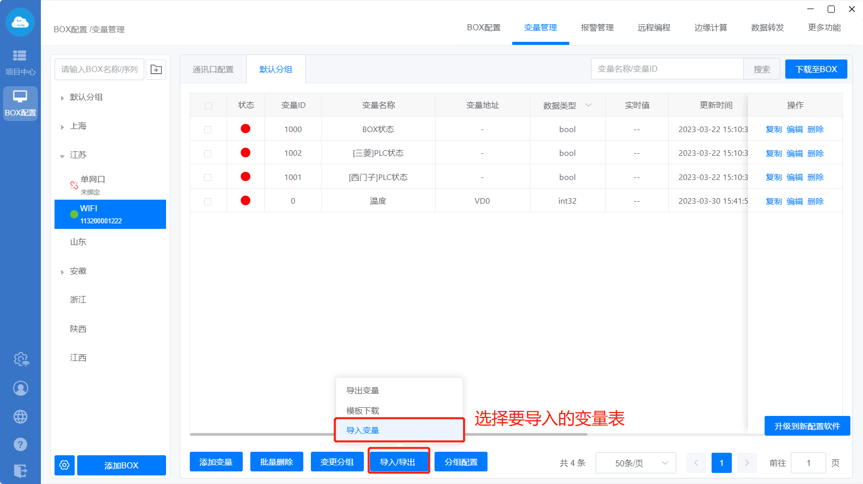Screen dimensions: 863x484
Task: Toggle the select-all checkbox in table header
Action: (x=208, y=106)
